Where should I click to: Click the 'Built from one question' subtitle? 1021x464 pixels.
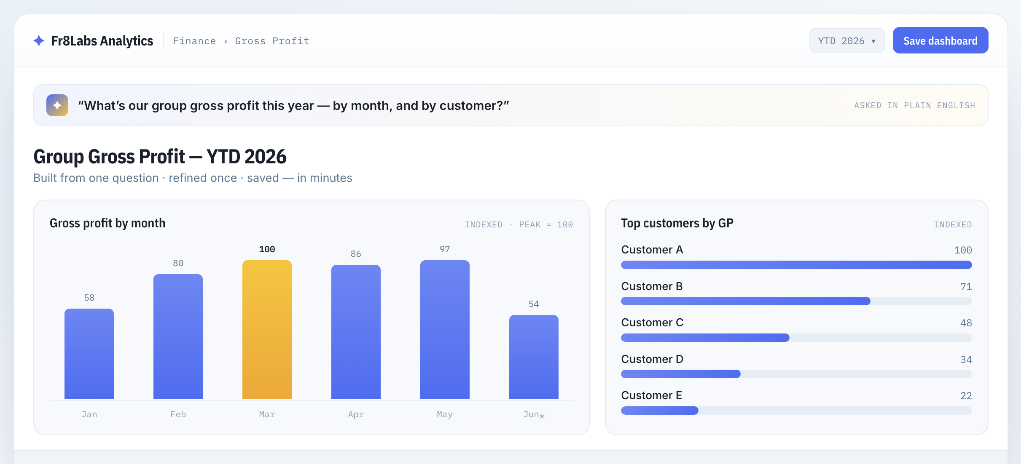[x=193, y=178]
